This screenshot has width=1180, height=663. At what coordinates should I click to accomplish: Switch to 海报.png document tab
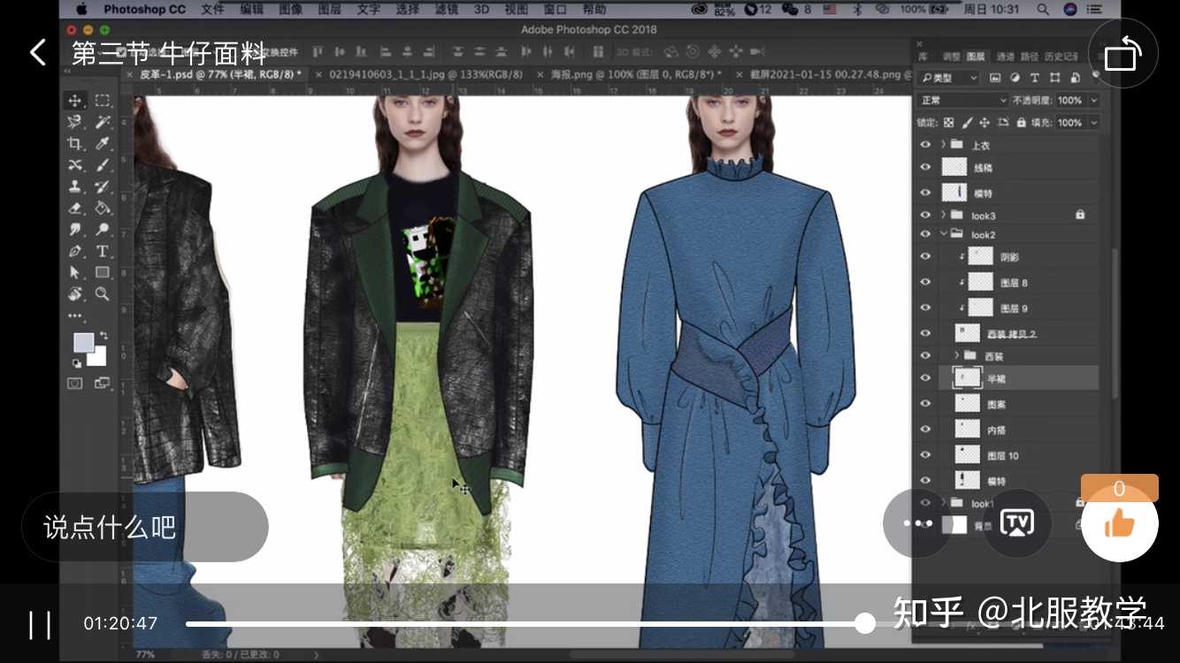(629, 74)
